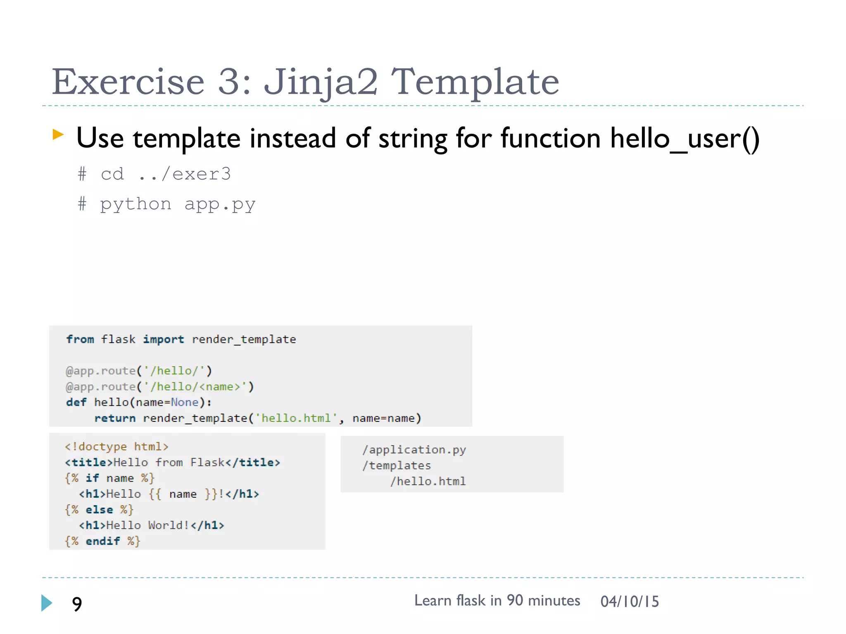Click the '<title>Hello from Flask</title>' line

coord(172,462)
